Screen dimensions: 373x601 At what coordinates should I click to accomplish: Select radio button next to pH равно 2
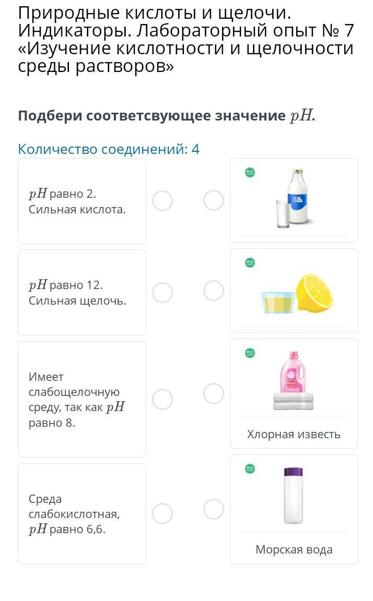(x=162, y=201)
